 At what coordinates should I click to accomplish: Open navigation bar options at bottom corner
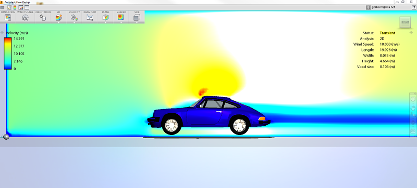coord(415,136)
